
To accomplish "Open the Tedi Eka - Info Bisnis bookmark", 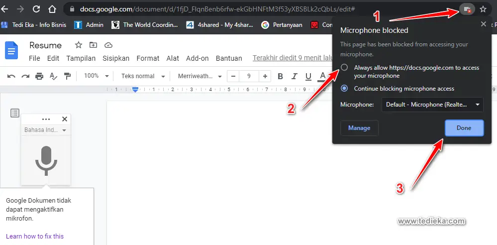I will (x=34, y=25).
